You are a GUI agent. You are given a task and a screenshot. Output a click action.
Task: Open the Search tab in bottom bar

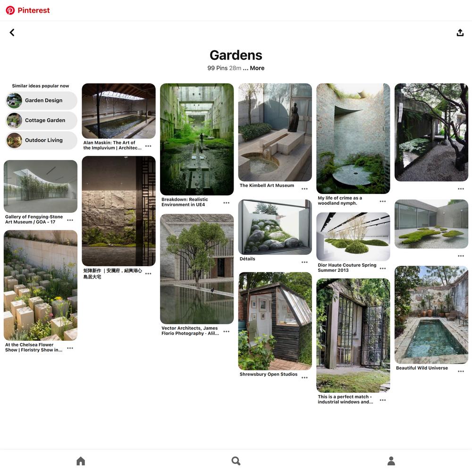tap(236, 461)
